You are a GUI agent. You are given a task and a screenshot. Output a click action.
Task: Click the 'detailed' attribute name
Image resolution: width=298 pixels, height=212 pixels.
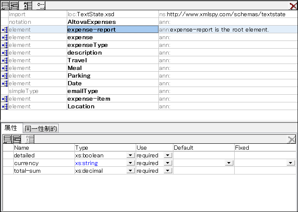tap(24, 155)
